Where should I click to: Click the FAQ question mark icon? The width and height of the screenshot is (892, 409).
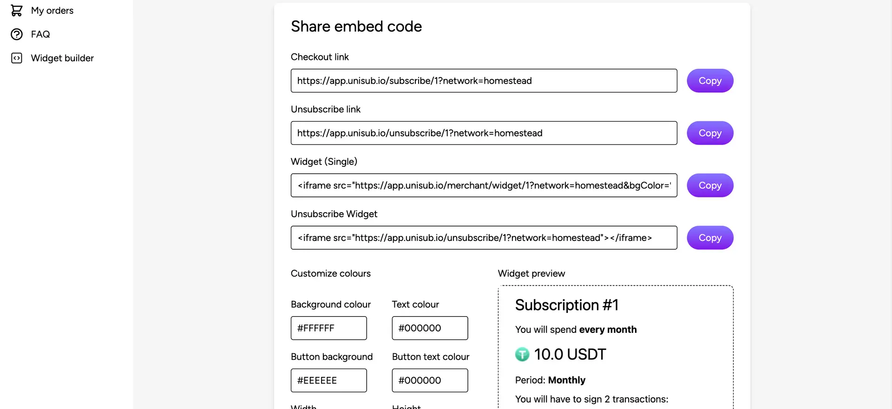pos(17,34)
